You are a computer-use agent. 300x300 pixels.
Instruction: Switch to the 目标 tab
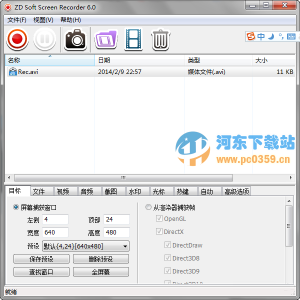click(18, 191)
